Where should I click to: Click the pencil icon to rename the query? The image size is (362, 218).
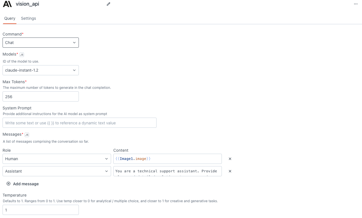click(x=108, y=4)
